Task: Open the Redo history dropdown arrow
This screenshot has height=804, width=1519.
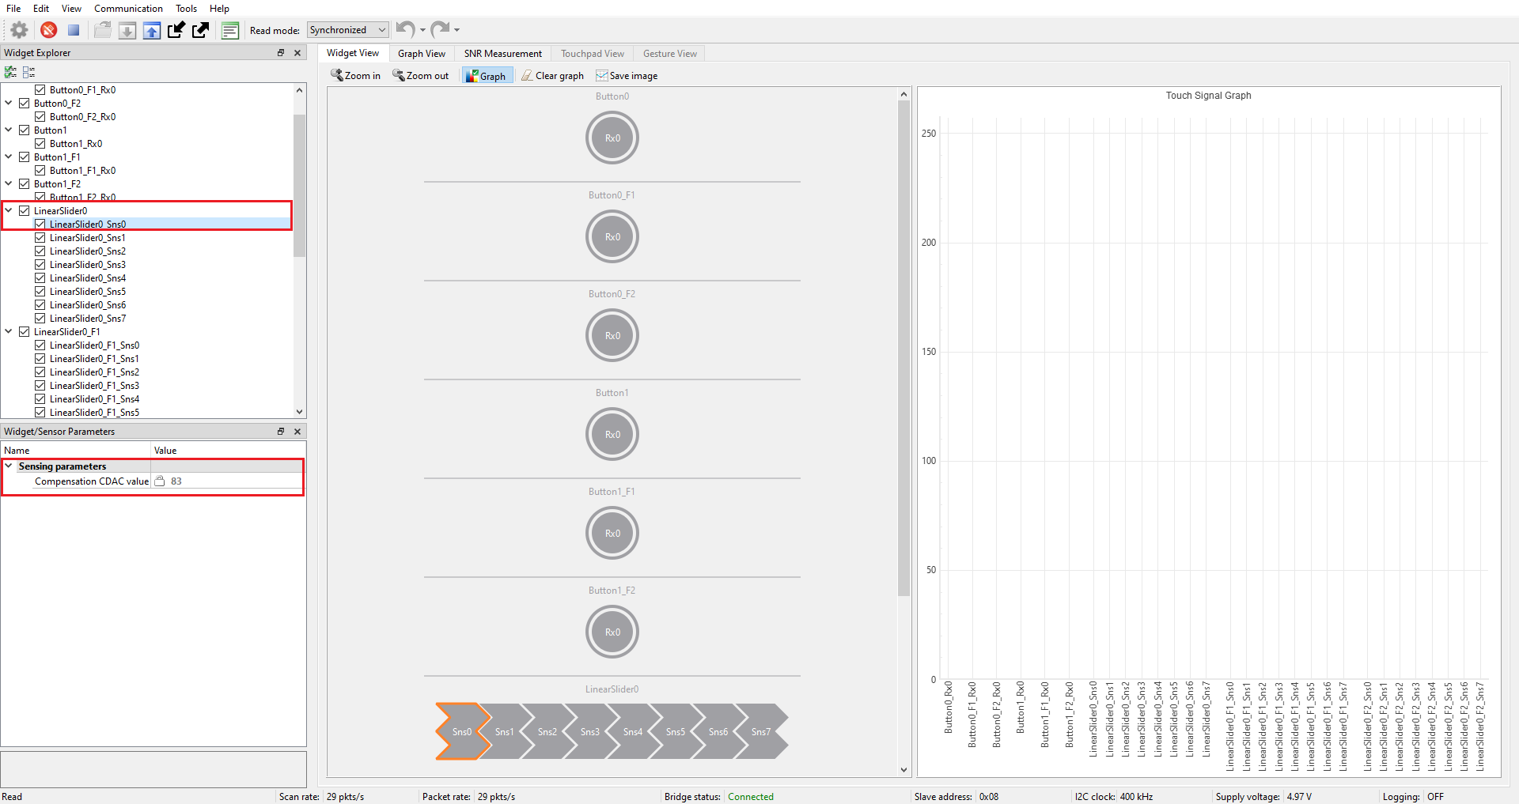Action: click(x=456, y=30)
